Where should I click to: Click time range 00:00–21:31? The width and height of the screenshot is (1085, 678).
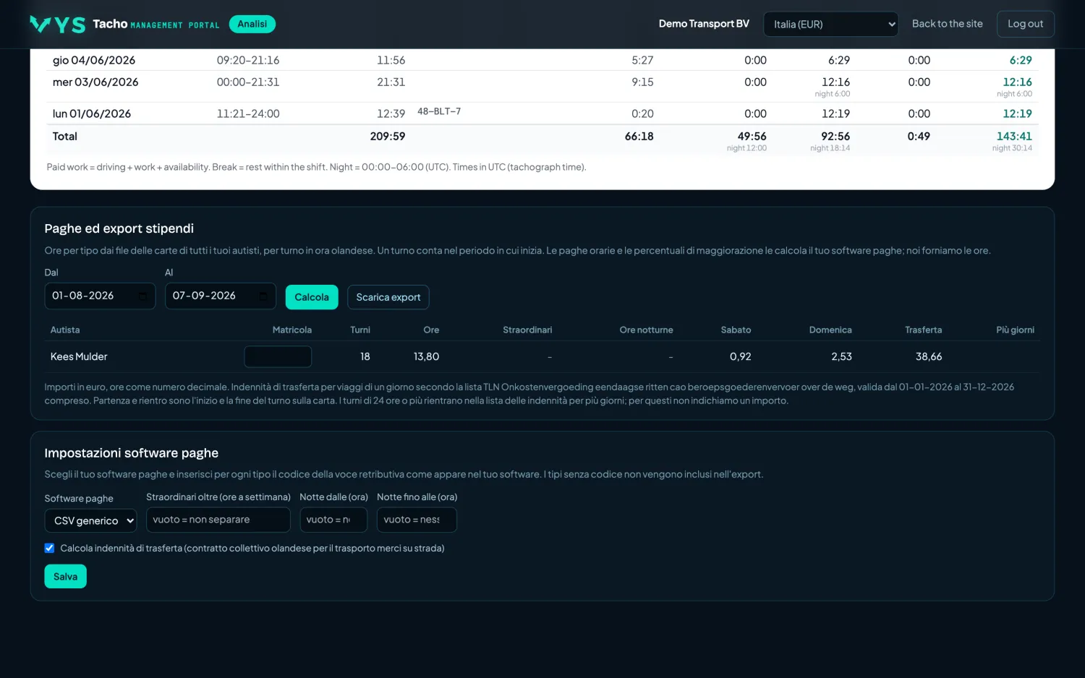pyautogui.click(x=248, y=82)
